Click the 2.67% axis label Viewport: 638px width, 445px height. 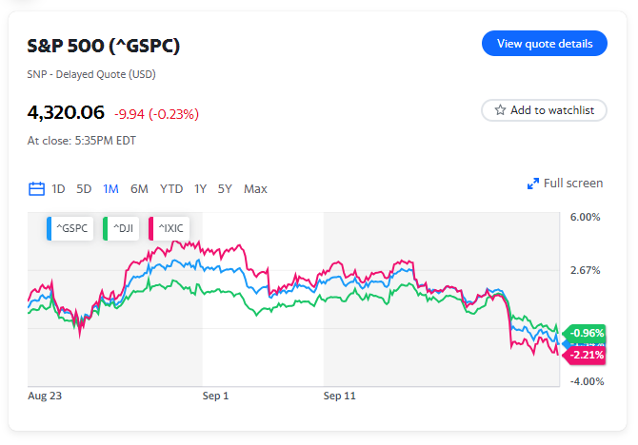[x=585, y=270]
